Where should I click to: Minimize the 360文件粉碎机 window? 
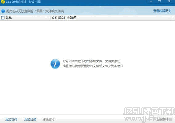pyautogui.click(x=151, y=2)
